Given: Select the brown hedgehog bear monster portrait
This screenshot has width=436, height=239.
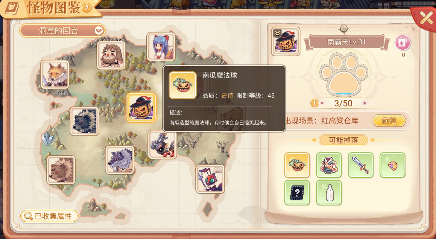Looking at the screenshot, I should [x=61, y=170].
